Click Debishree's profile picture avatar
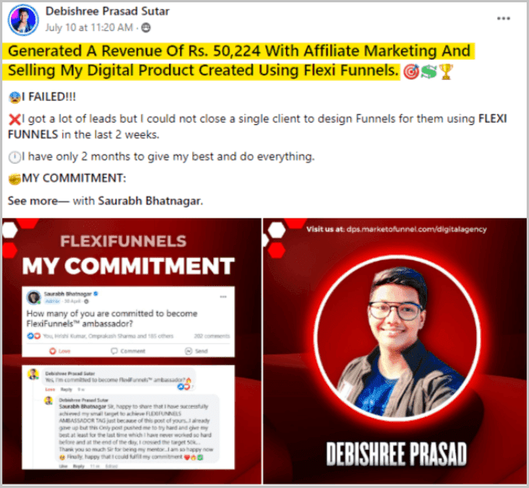Screen dimensions: 529x488 pyautogui.click(x=23, y=20)
